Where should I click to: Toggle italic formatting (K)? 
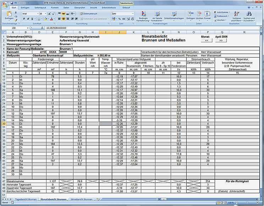[x=28, y=19]
